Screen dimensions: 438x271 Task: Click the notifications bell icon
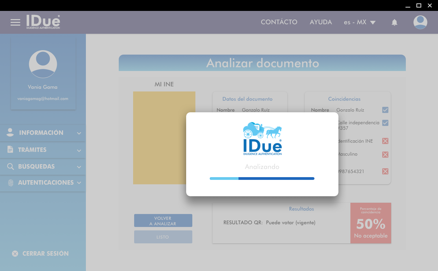(x=395, y=23)
